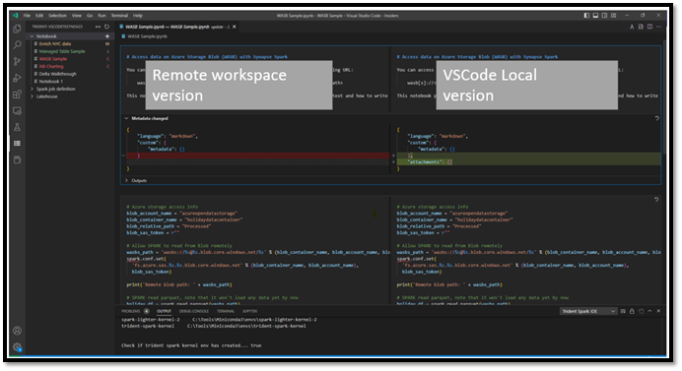The height and width of the screenshot is (371, 682).
Task: Expand the Spark job definition node
Action: [x=32, y=89]
